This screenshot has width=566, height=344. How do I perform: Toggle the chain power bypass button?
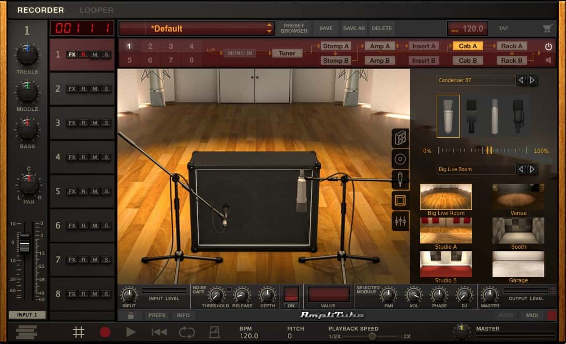click(548, 47)
